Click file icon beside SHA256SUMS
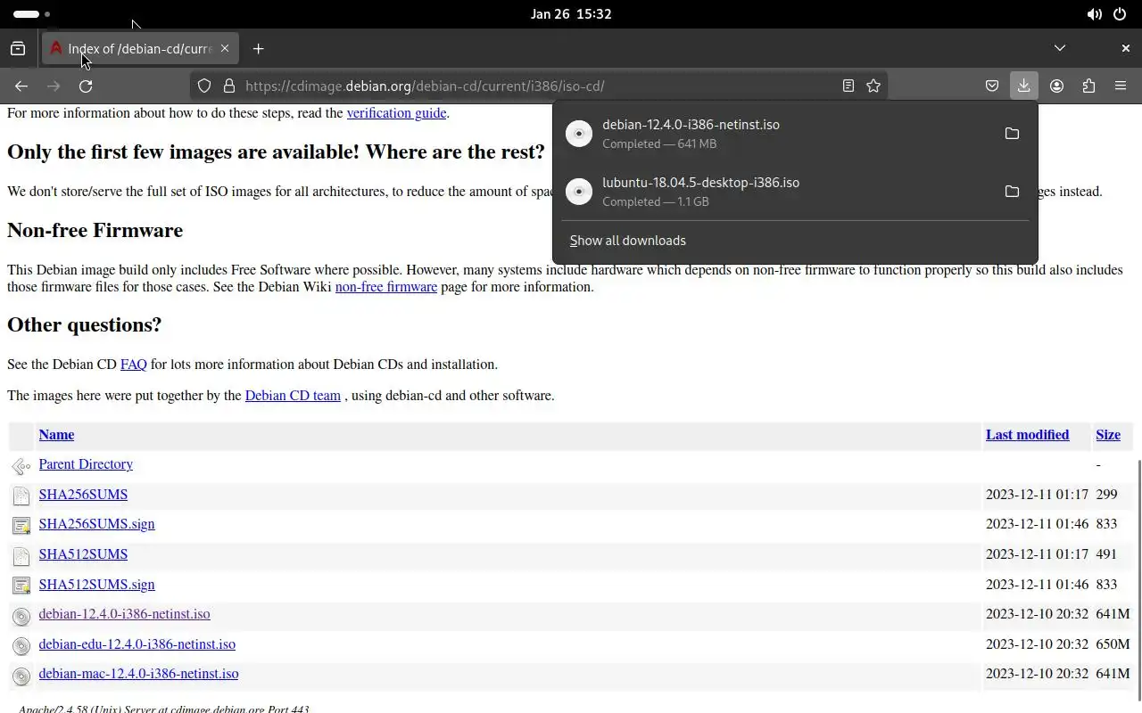Image resolution: width=1142 pixels, height=713 pixels. (x=21, y=496)
